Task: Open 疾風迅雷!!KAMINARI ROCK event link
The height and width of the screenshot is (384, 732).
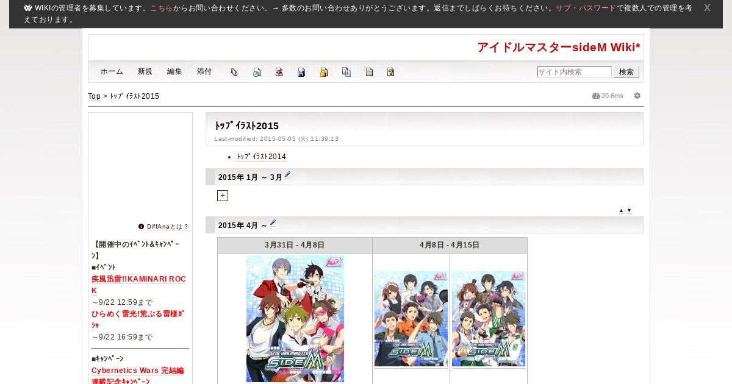Action: [x=138, y=285]
